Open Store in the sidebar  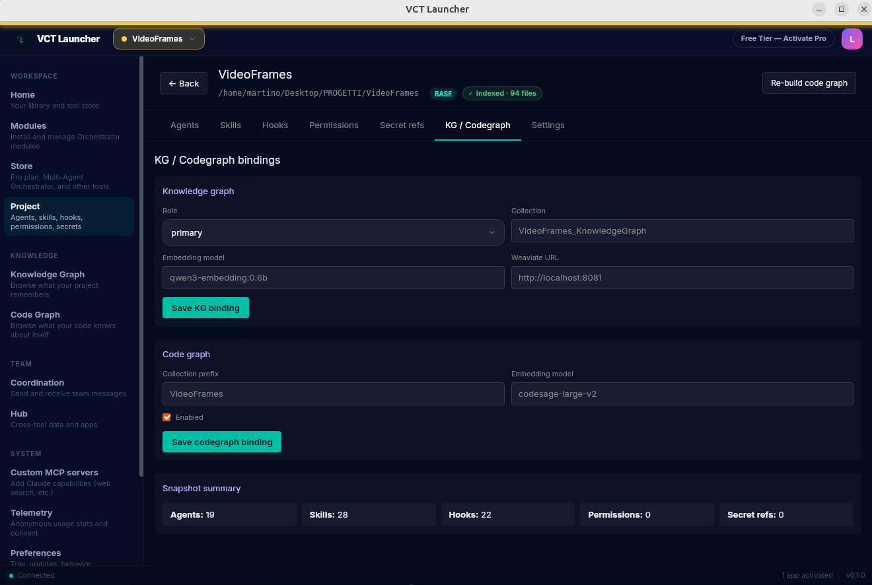tap(69, 176)
